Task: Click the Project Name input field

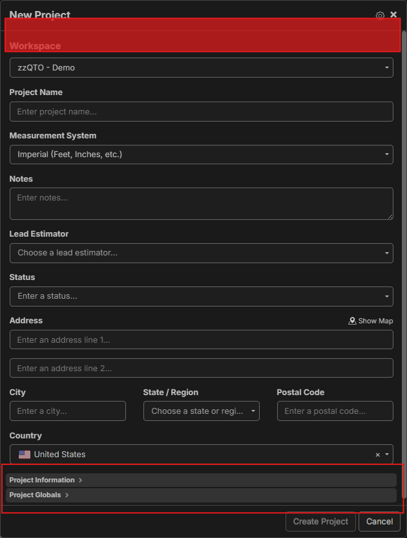Action: click(x=201, y=112)
